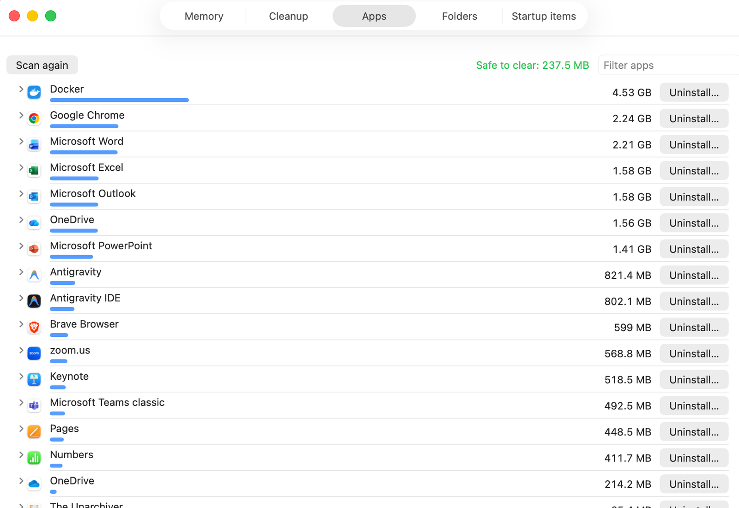Click the Microsoft PowerPoint app icon
This screenshot has width=739, height=508.
click(x=34, y=249)
